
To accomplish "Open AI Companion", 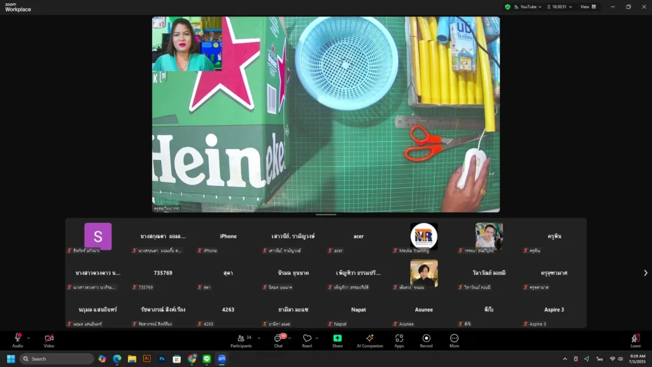I will pos(369,338).
